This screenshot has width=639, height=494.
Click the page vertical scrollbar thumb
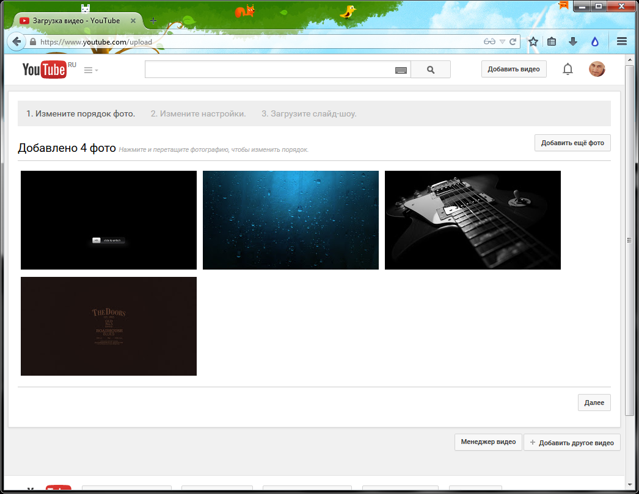630,240
